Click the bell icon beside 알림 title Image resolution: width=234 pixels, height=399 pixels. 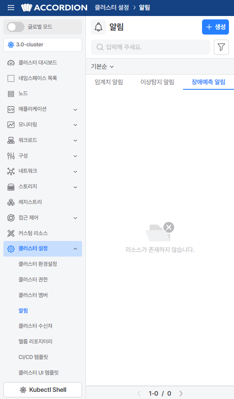[x=98, y=27]
